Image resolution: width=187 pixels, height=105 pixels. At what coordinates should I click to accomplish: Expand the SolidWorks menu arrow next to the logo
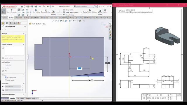[17, 6]
